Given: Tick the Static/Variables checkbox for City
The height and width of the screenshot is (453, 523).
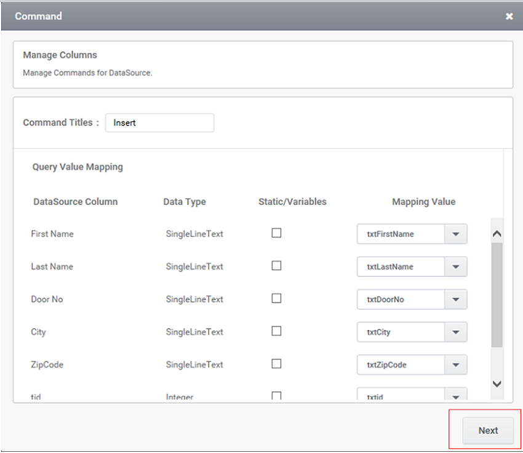Looking at the screenshot, I should [276, 331].
